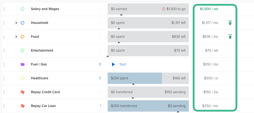The height and width of the screenshot is (113, 254).
Task: Click the Repay Car Loan transferred bar
Action: [x=148, y=106]
